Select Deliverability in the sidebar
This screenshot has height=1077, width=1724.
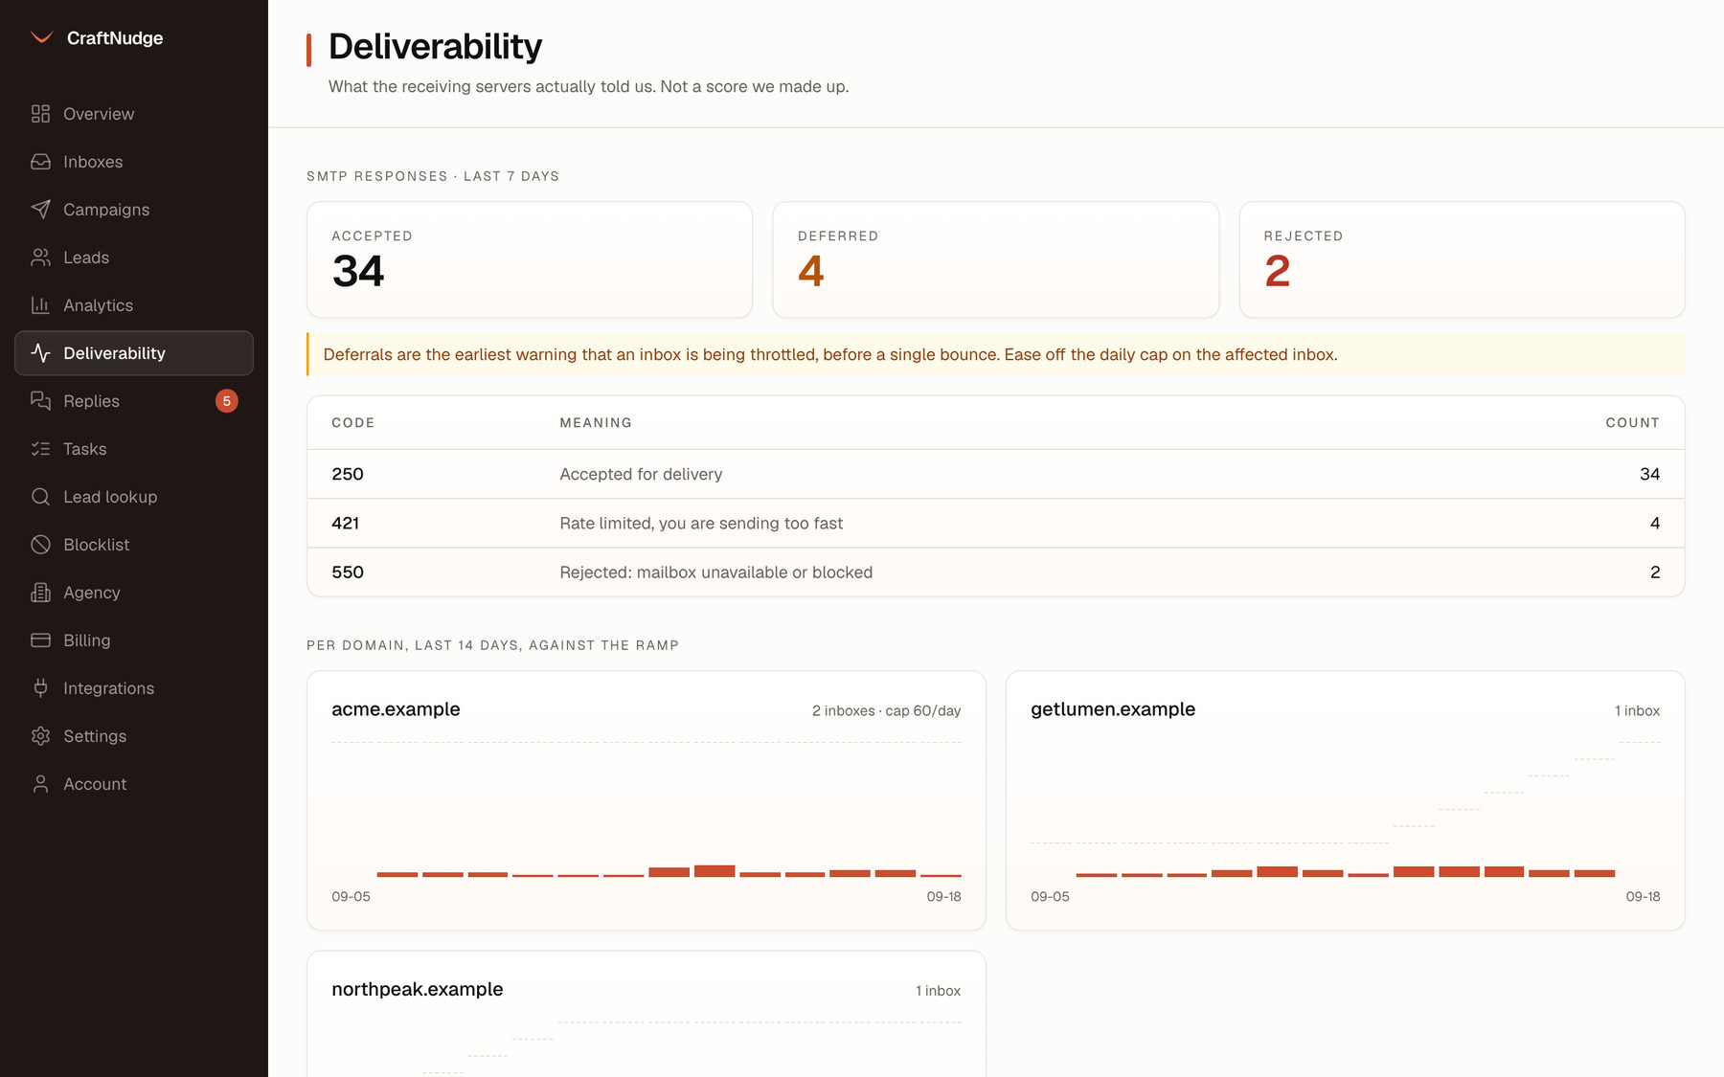coord(134,353)
